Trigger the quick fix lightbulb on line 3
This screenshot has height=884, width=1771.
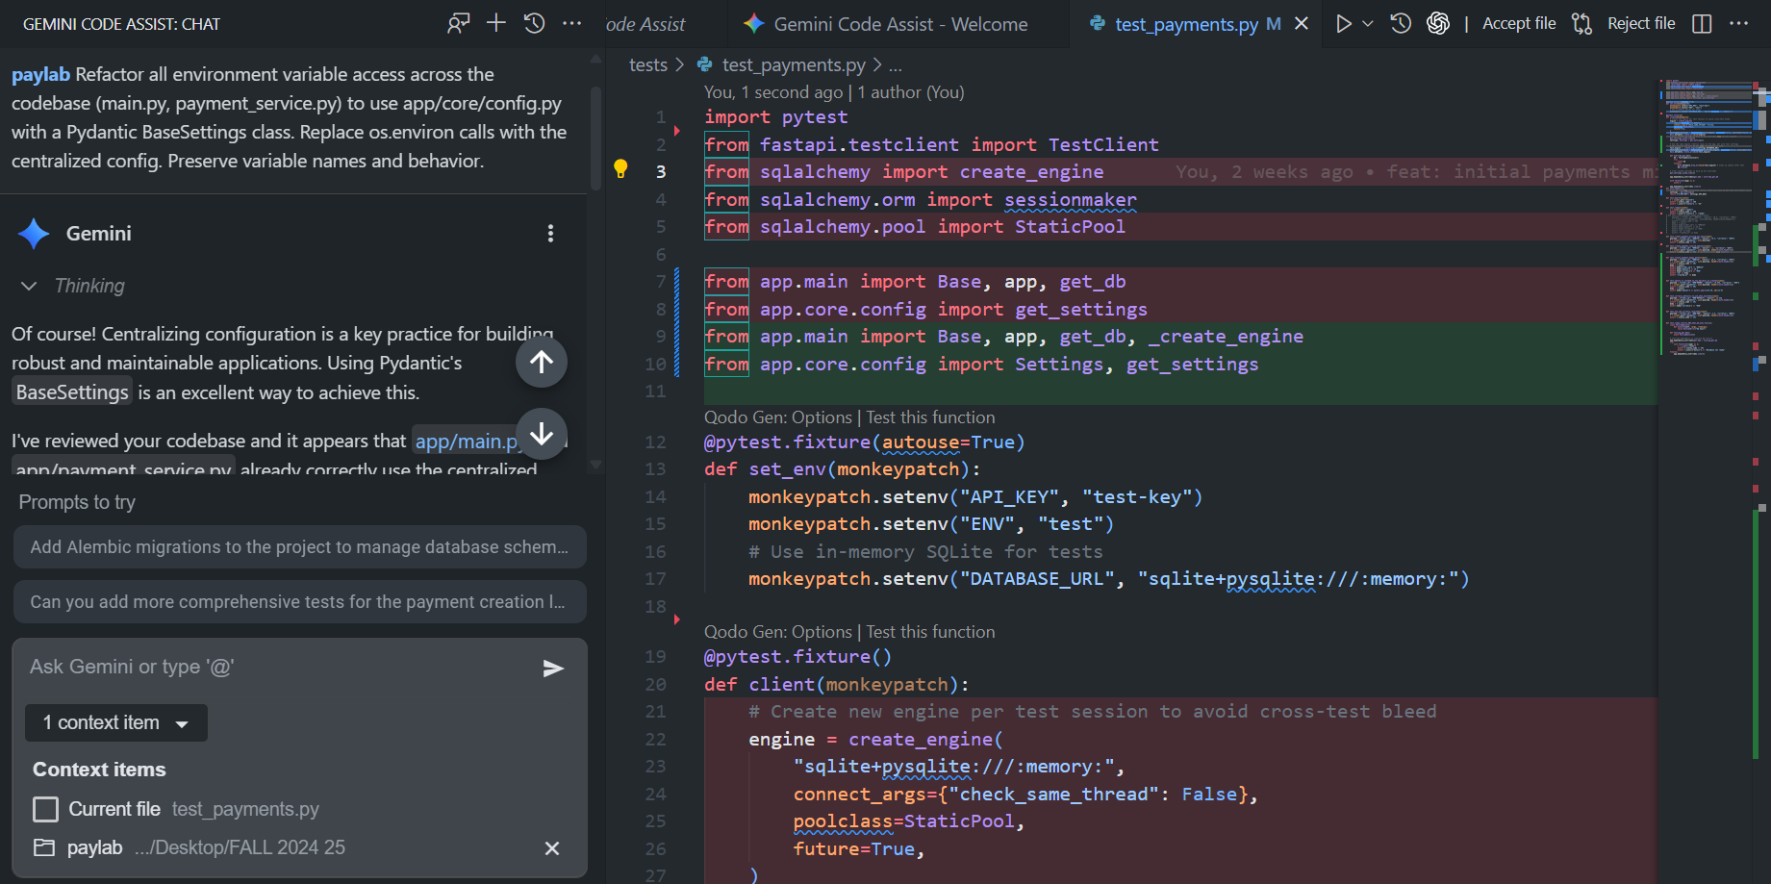(620, 168)
